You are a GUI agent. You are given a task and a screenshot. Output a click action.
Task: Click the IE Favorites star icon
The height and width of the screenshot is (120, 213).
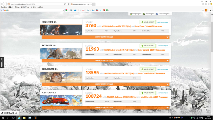point(206,4)
